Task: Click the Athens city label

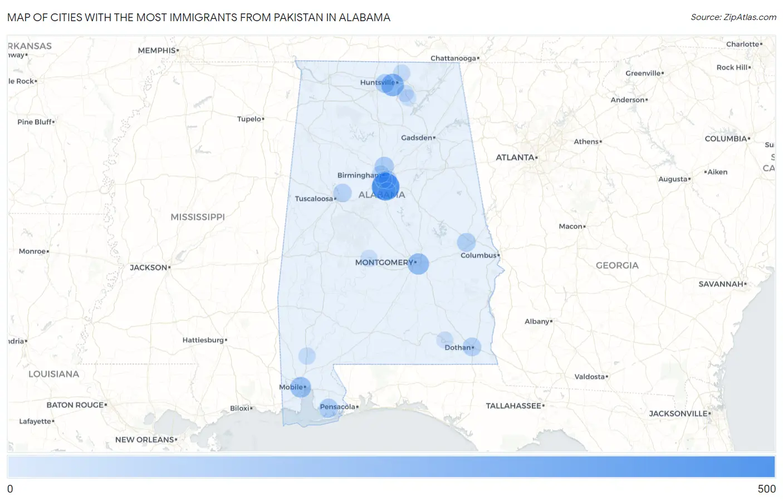Action: 586,142
